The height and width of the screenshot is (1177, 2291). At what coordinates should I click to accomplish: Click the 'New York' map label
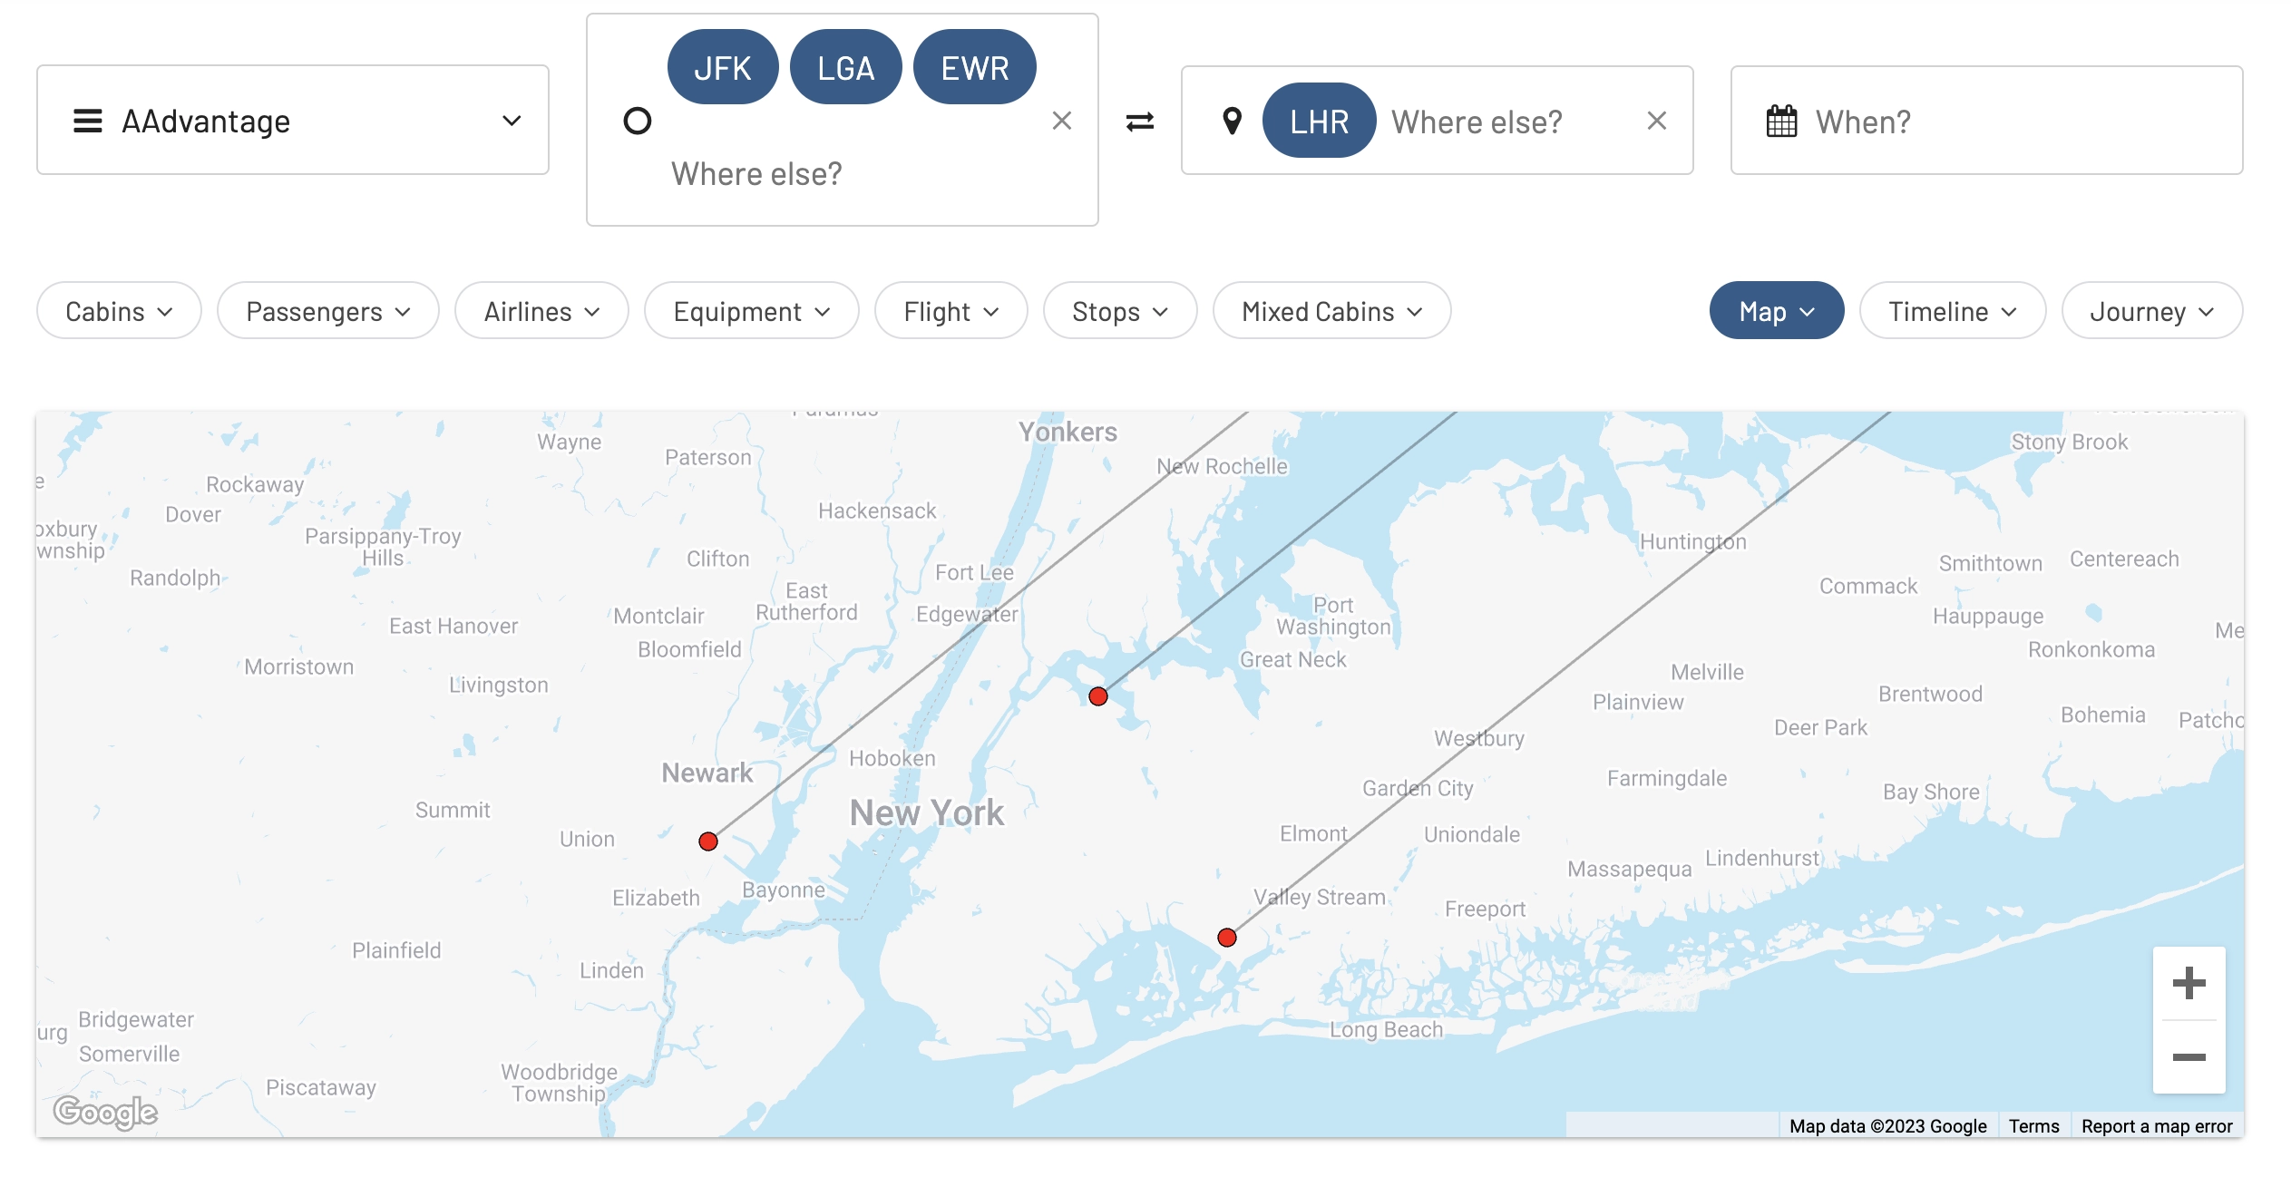(926, 812)
